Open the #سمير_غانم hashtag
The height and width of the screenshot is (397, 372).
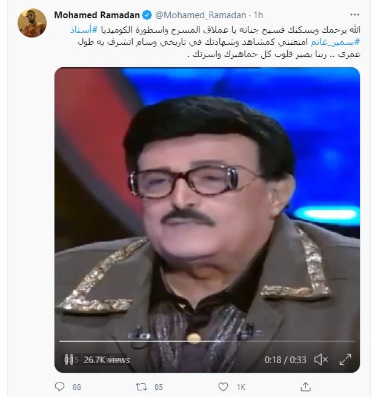(335, 42)
